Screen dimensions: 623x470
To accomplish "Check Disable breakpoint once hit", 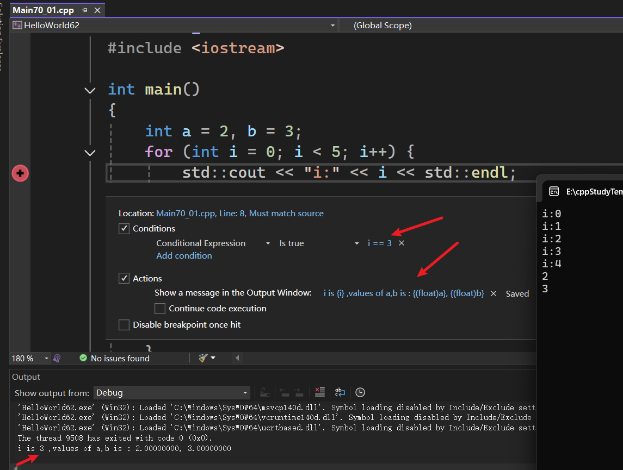I will click(x=124, y=325).
